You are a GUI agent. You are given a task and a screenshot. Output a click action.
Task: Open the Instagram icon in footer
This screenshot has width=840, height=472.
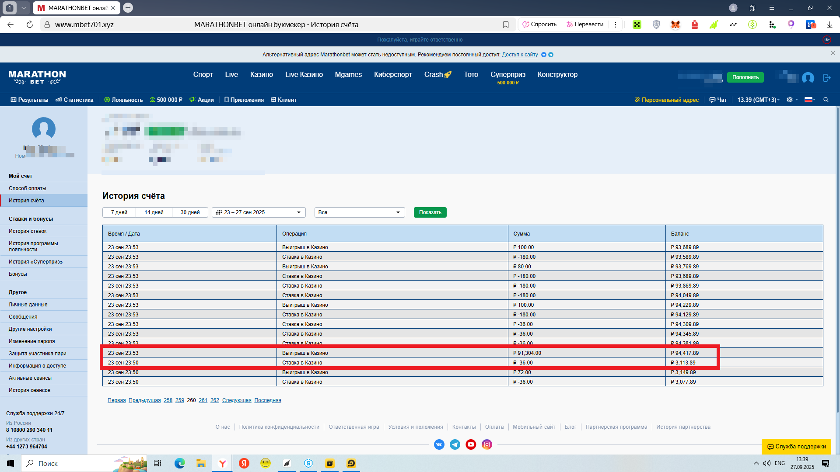point(487,444)
